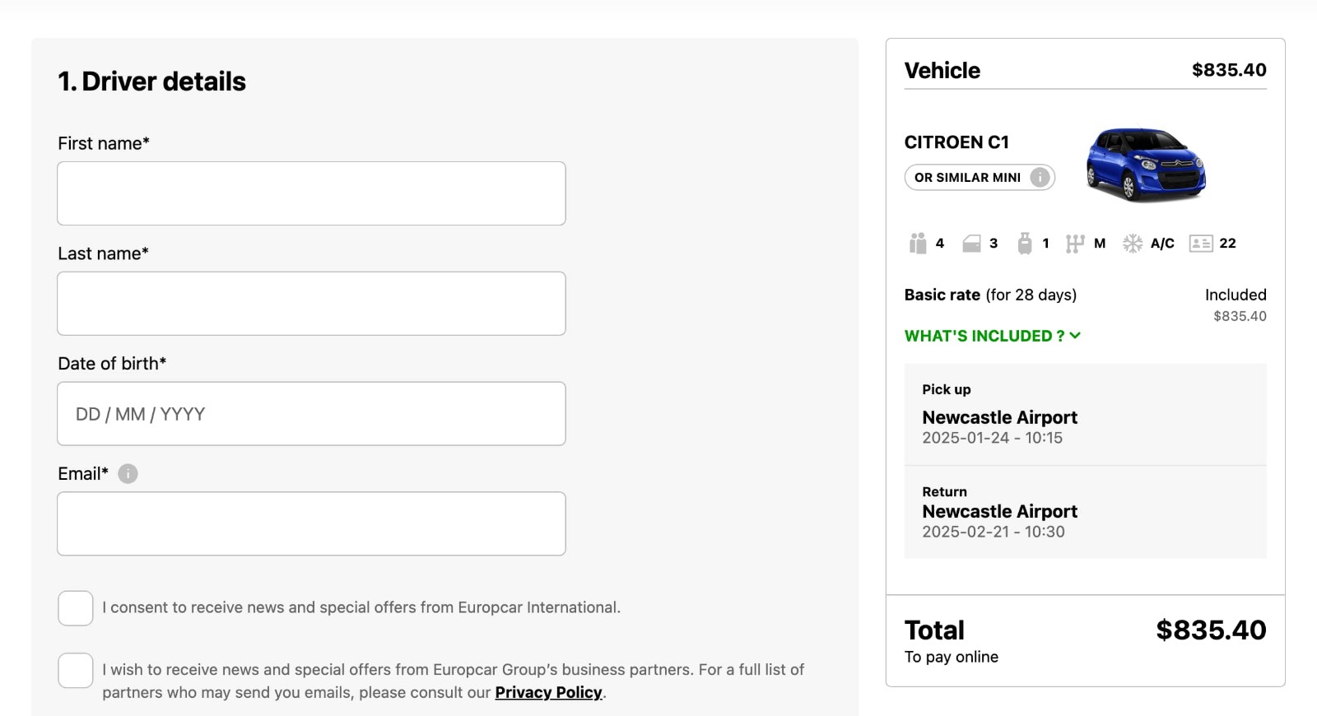Image resolution: width=1317 pixels, height=716 pixels.
Task: Focus the First name field
Action: point(311,193)
